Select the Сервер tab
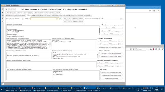 tap(29, 16)
